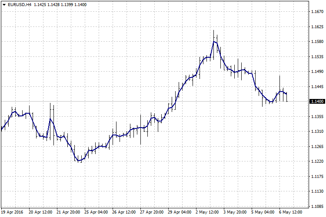Click the 5 May 04:00 time label

[263, 212]
